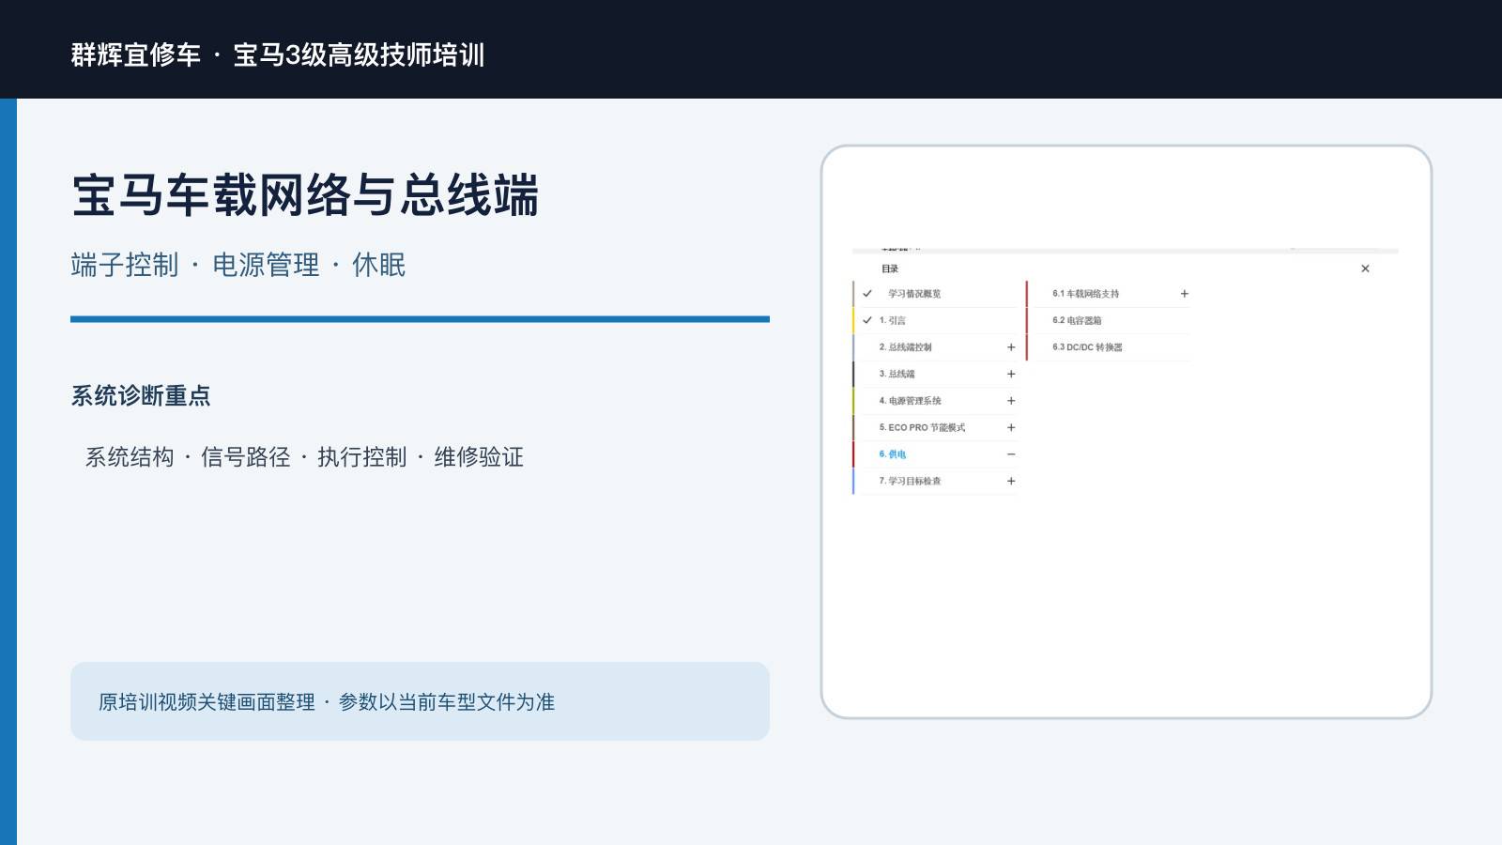The height and width of the screenshot is (845, 1502).
Task: Expand the 2. 总线端控制 chapter
Action: 1011,347
